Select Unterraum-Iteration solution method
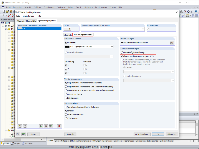 [74, 115]
